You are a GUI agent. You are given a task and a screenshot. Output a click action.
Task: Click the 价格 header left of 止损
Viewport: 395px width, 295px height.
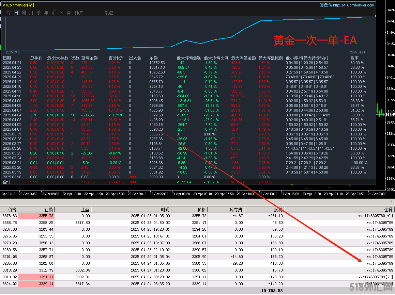(9, 210)
